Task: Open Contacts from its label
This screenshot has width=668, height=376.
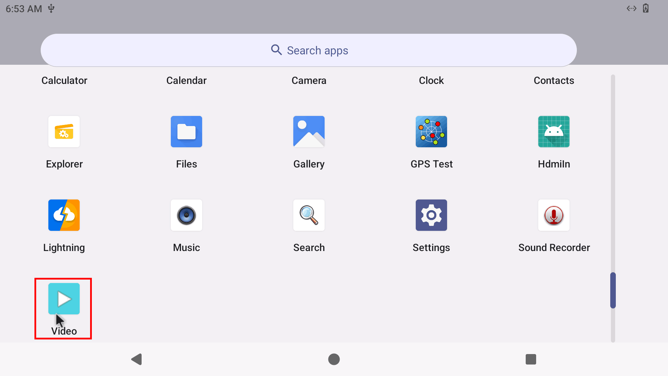Action: (554, 80)
